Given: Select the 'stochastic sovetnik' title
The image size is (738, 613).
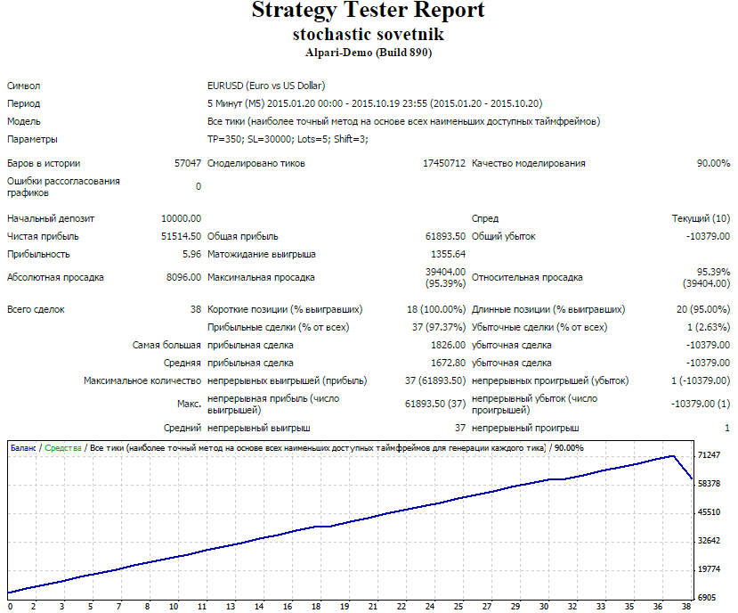Looking at the screenshot, I should 368,35.
